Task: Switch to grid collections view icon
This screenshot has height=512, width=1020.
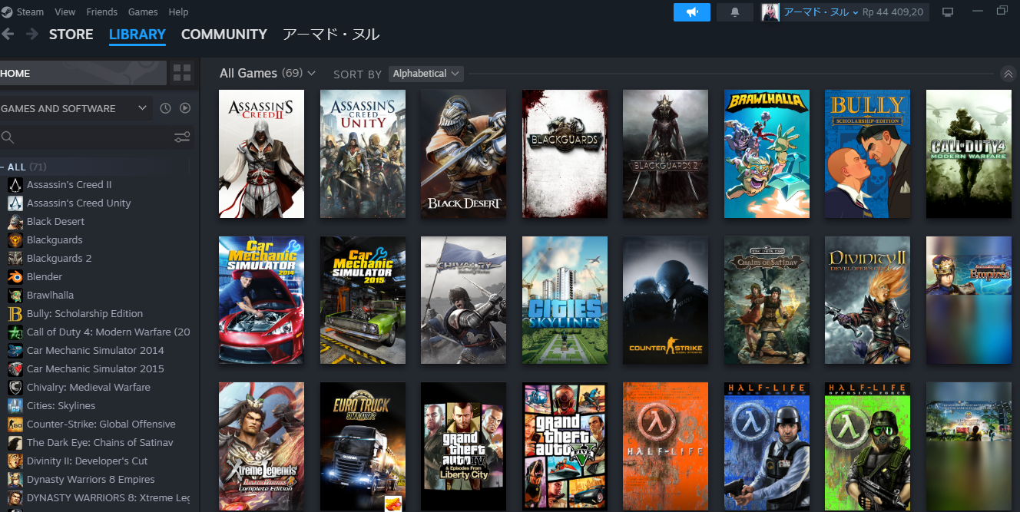Action: click(182, 73)
